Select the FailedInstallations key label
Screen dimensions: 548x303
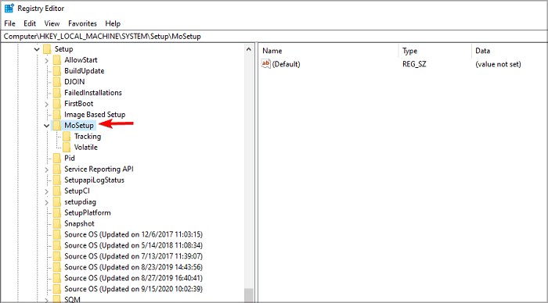coord(93,93)
